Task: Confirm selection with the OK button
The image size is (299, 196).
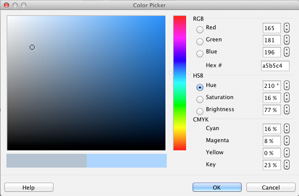Action: [217, 187]
